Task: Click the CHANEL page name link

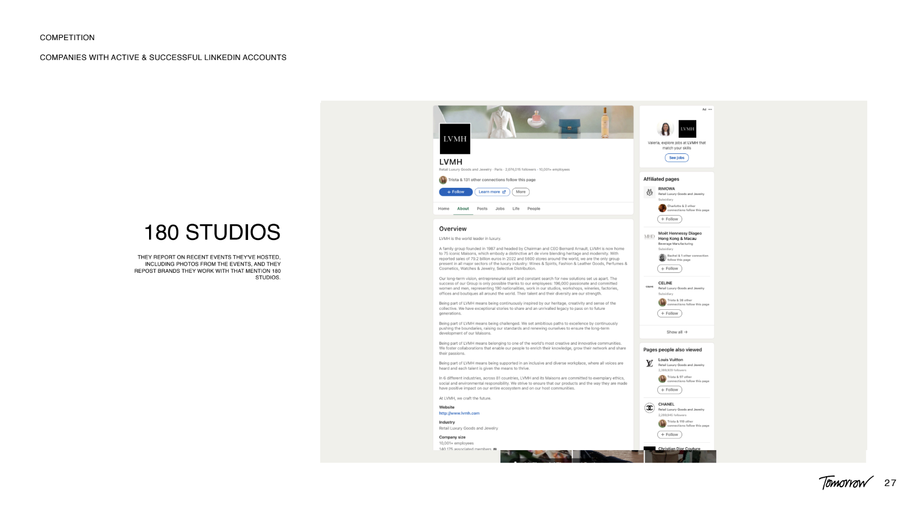Action: pyautogui.click(x=666, y=404)
